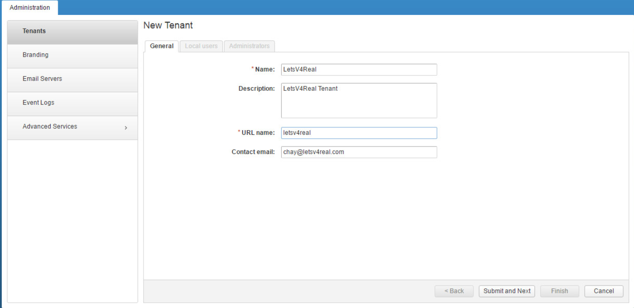Screen dimensions: 634x308
Task: Click the New Tenant page heading
Action: (x=168, y=26)
